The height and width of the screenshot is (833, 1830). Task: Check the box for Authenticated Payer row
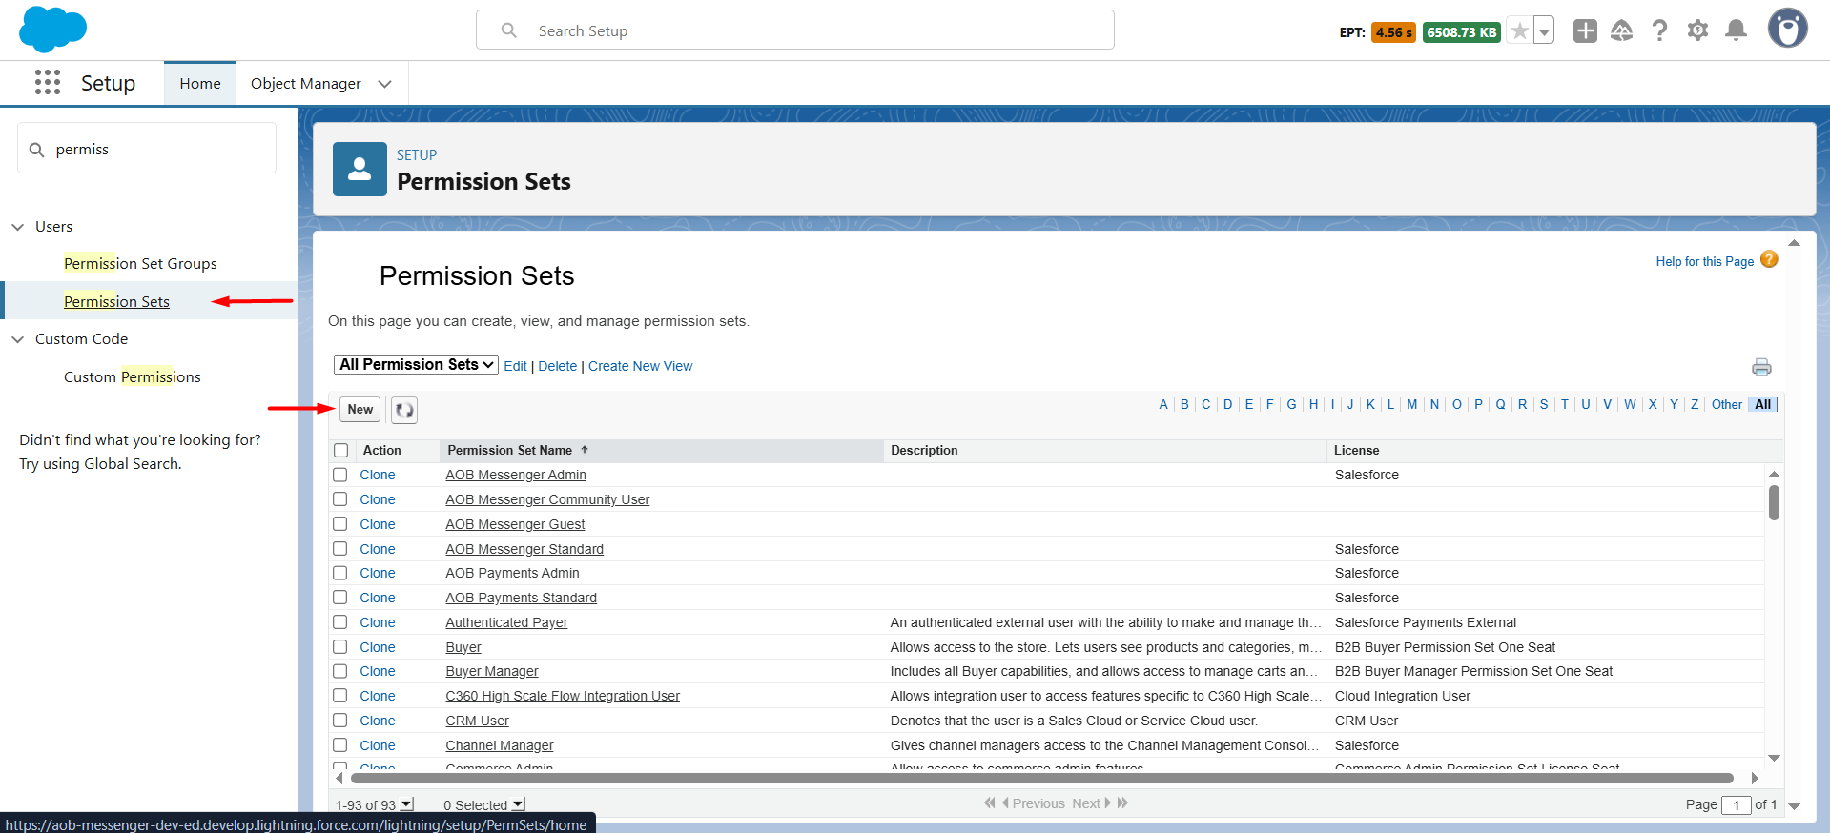339,622
